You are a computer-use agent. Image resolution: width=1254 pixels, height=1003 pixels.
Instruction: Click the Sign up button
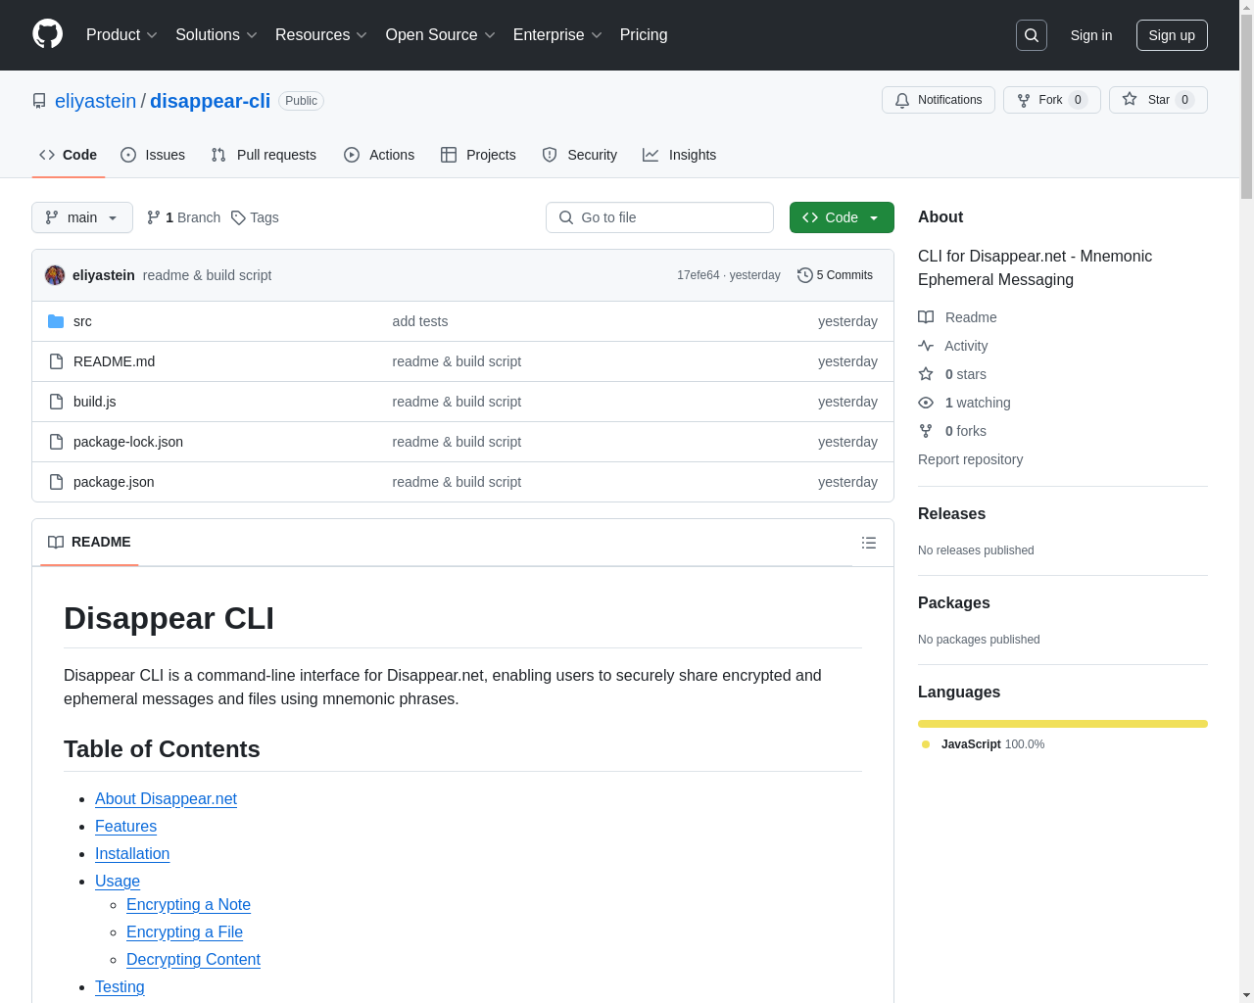[x=1172, y=35]
